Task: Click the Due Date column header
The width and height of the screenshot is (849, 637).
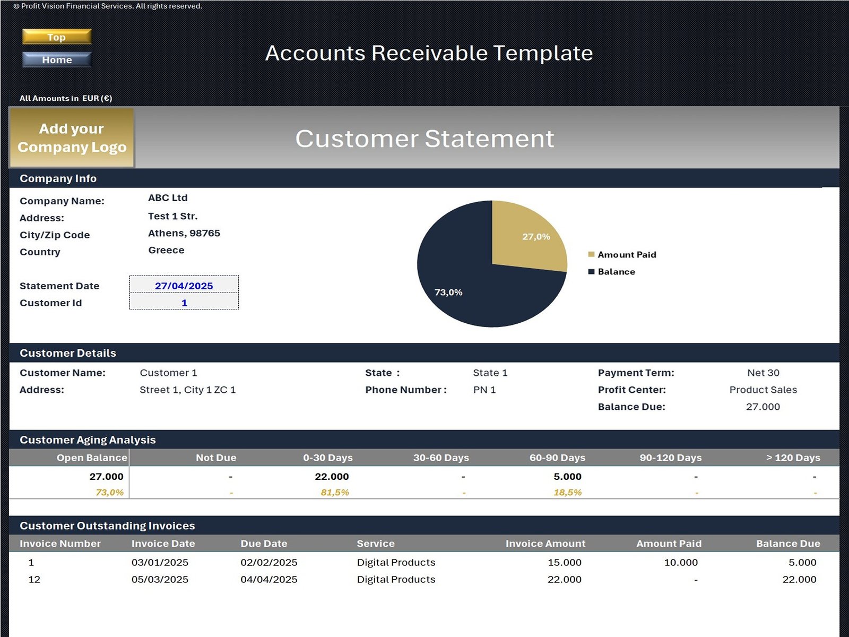Action: (x=264, y=544)
